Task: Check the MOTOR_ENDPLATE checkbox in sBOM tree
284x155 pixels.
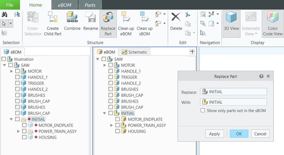Action: coord(24,125)
